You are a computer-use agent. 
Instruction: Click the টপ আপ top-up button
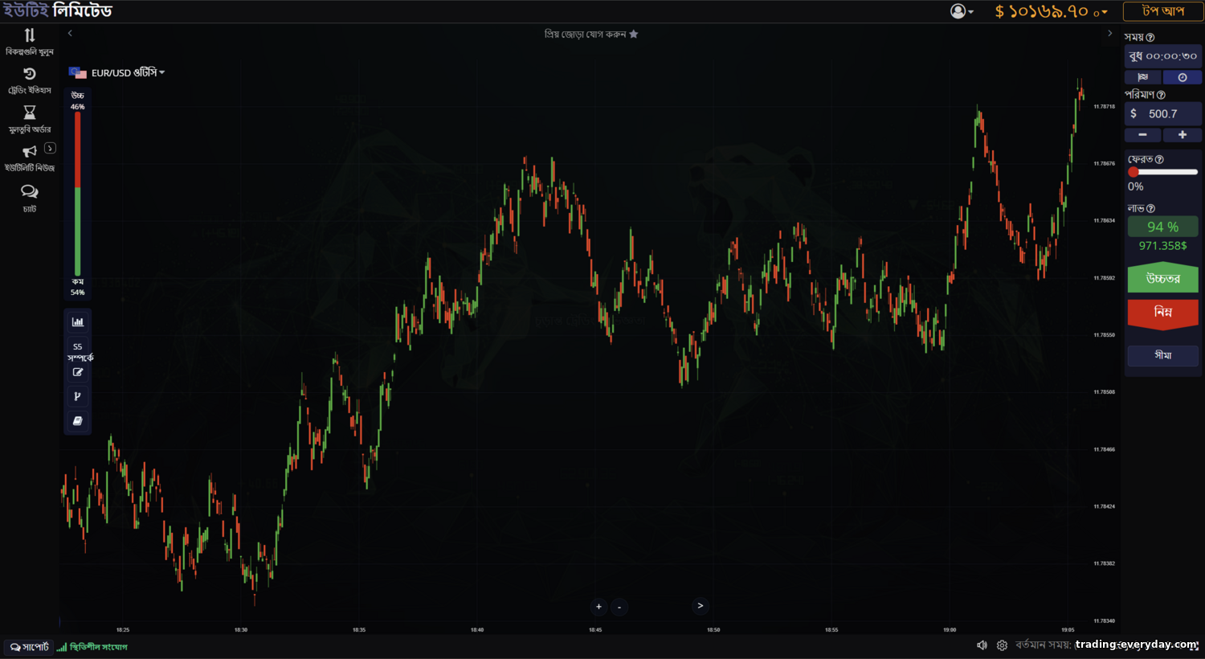[1163, 11]
